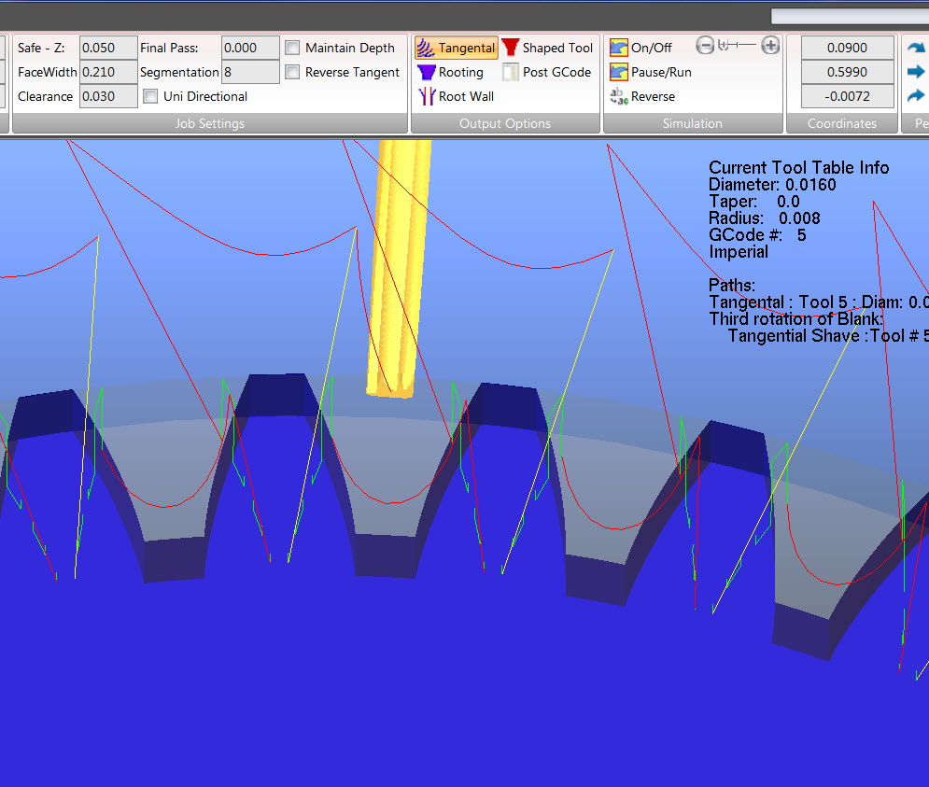
Task: Click the plus button beside simulation slider
Action: click(x=770, y=46)
